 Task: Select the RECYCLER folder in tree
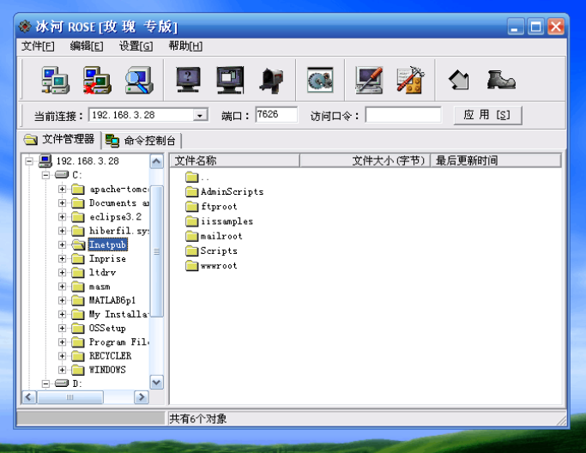coord(110,356)
